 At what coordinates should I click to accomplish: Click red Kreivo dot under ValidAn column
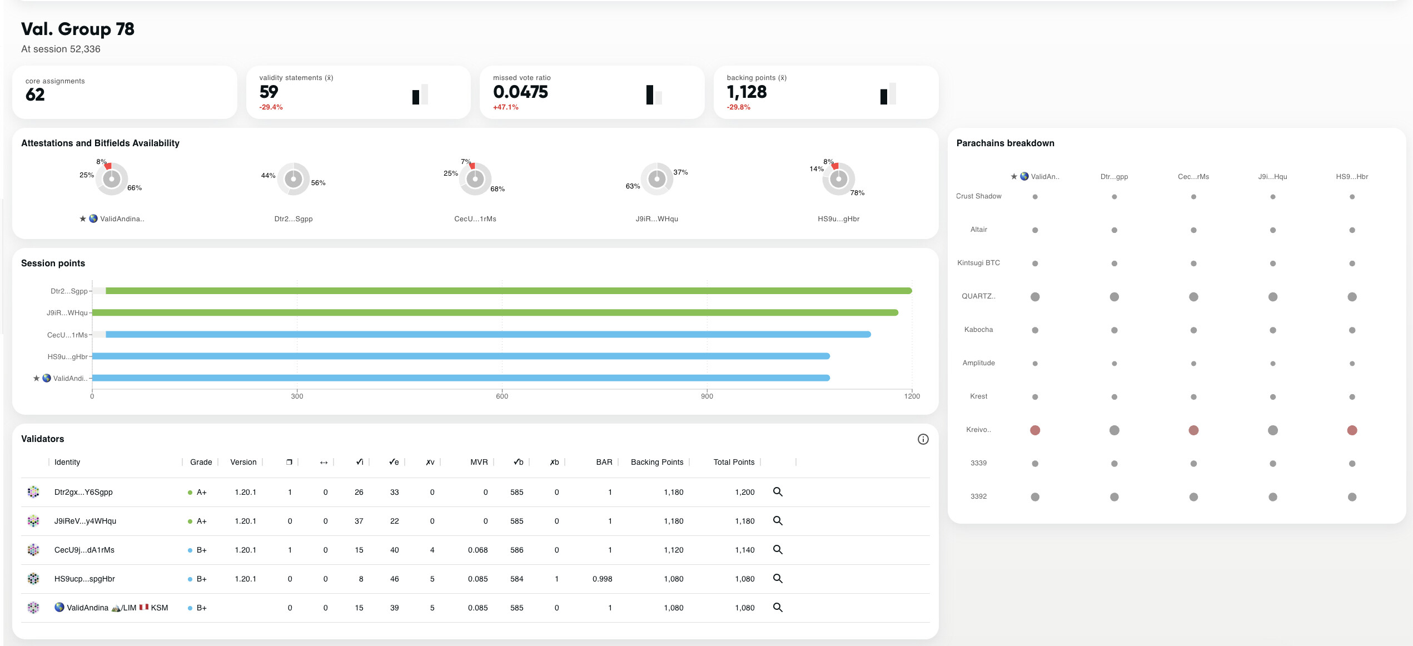(1034, 430)
